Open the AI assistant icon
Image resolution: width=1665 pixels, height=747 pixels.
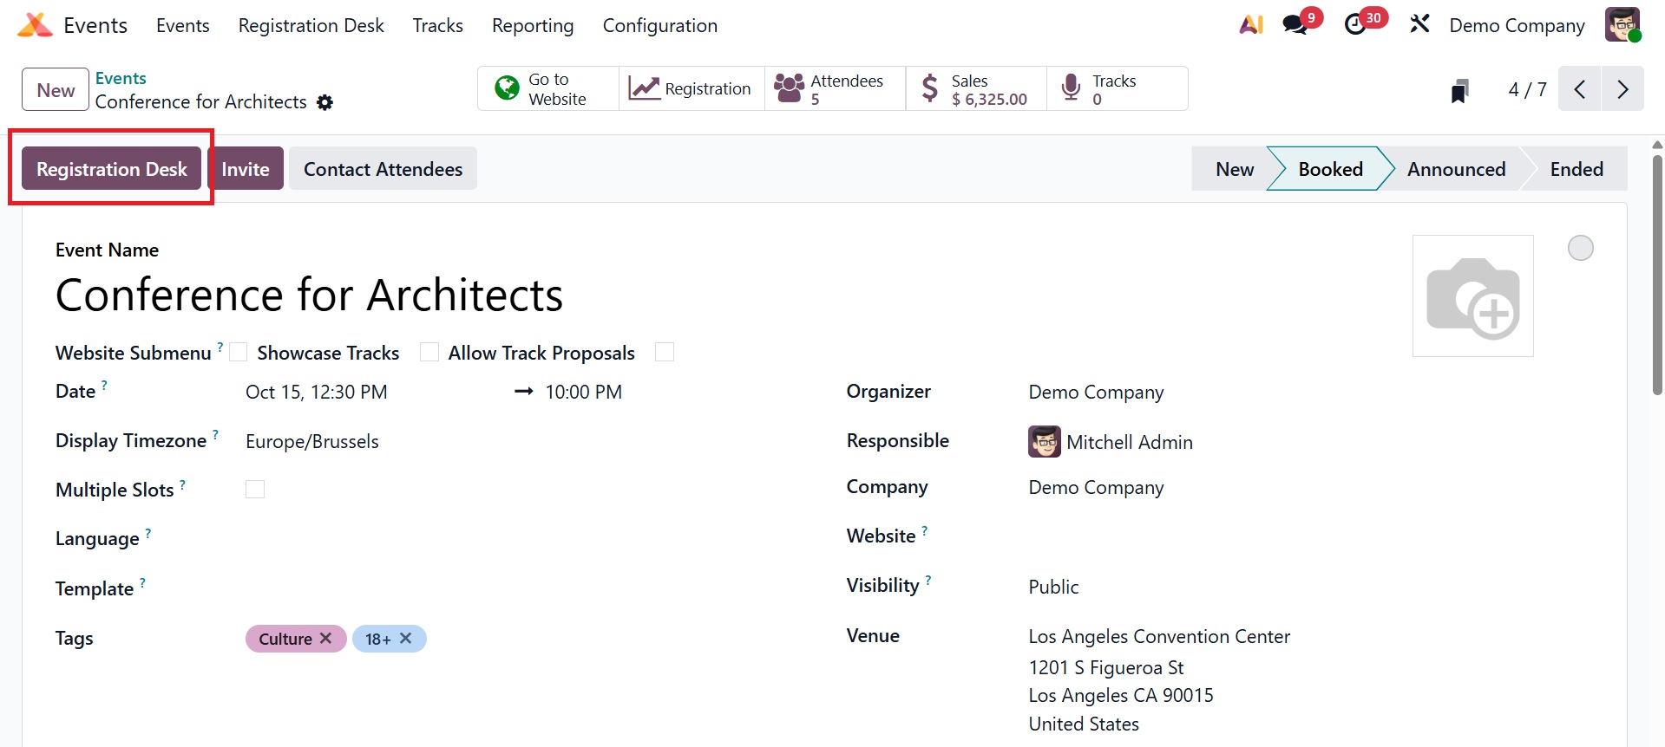coord(1251,25)
